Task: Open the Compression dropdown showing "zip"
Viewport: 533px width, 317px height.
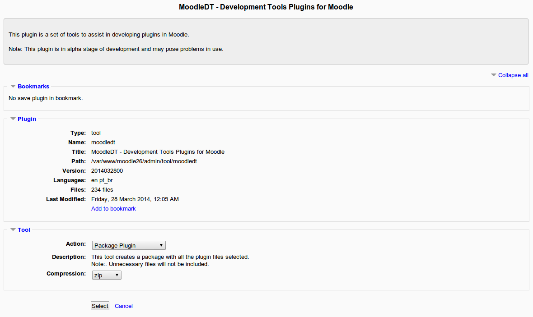Action: (x=107, y=275)
